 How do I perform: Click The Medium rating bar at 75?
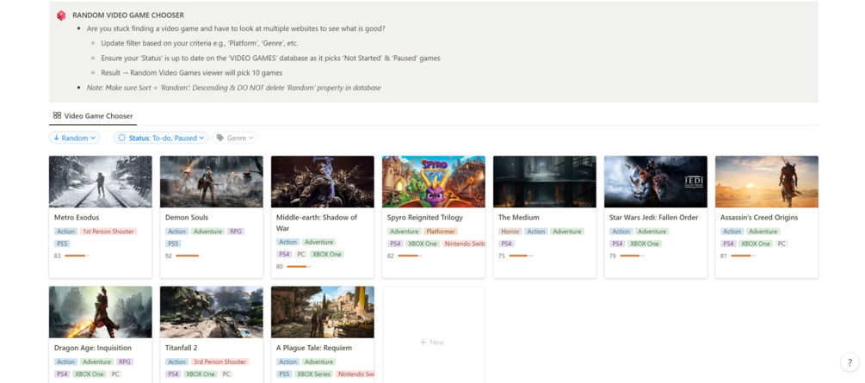tap(521, 256)
